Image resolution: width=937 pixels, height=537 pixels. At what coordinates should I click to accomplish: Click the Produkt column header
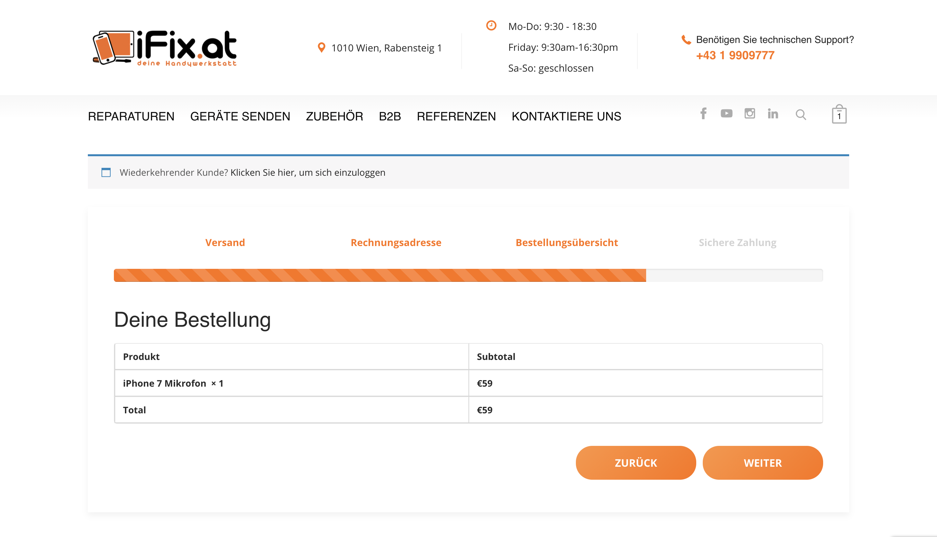tap(141, 357)
